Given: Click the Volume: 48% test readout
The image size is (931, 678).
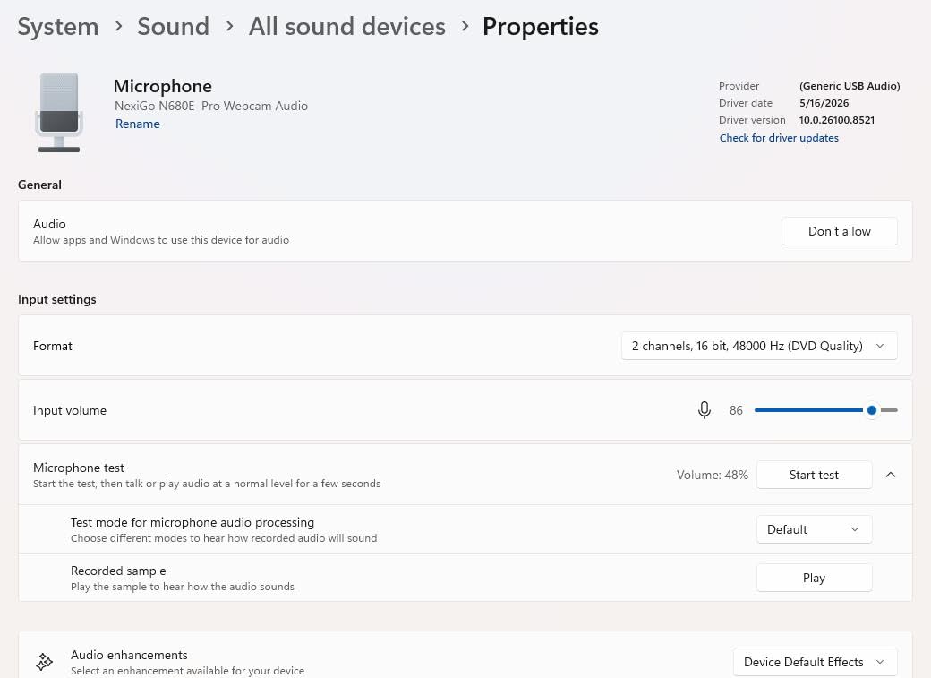Looking at the screenshot, I should pos(713,476).
